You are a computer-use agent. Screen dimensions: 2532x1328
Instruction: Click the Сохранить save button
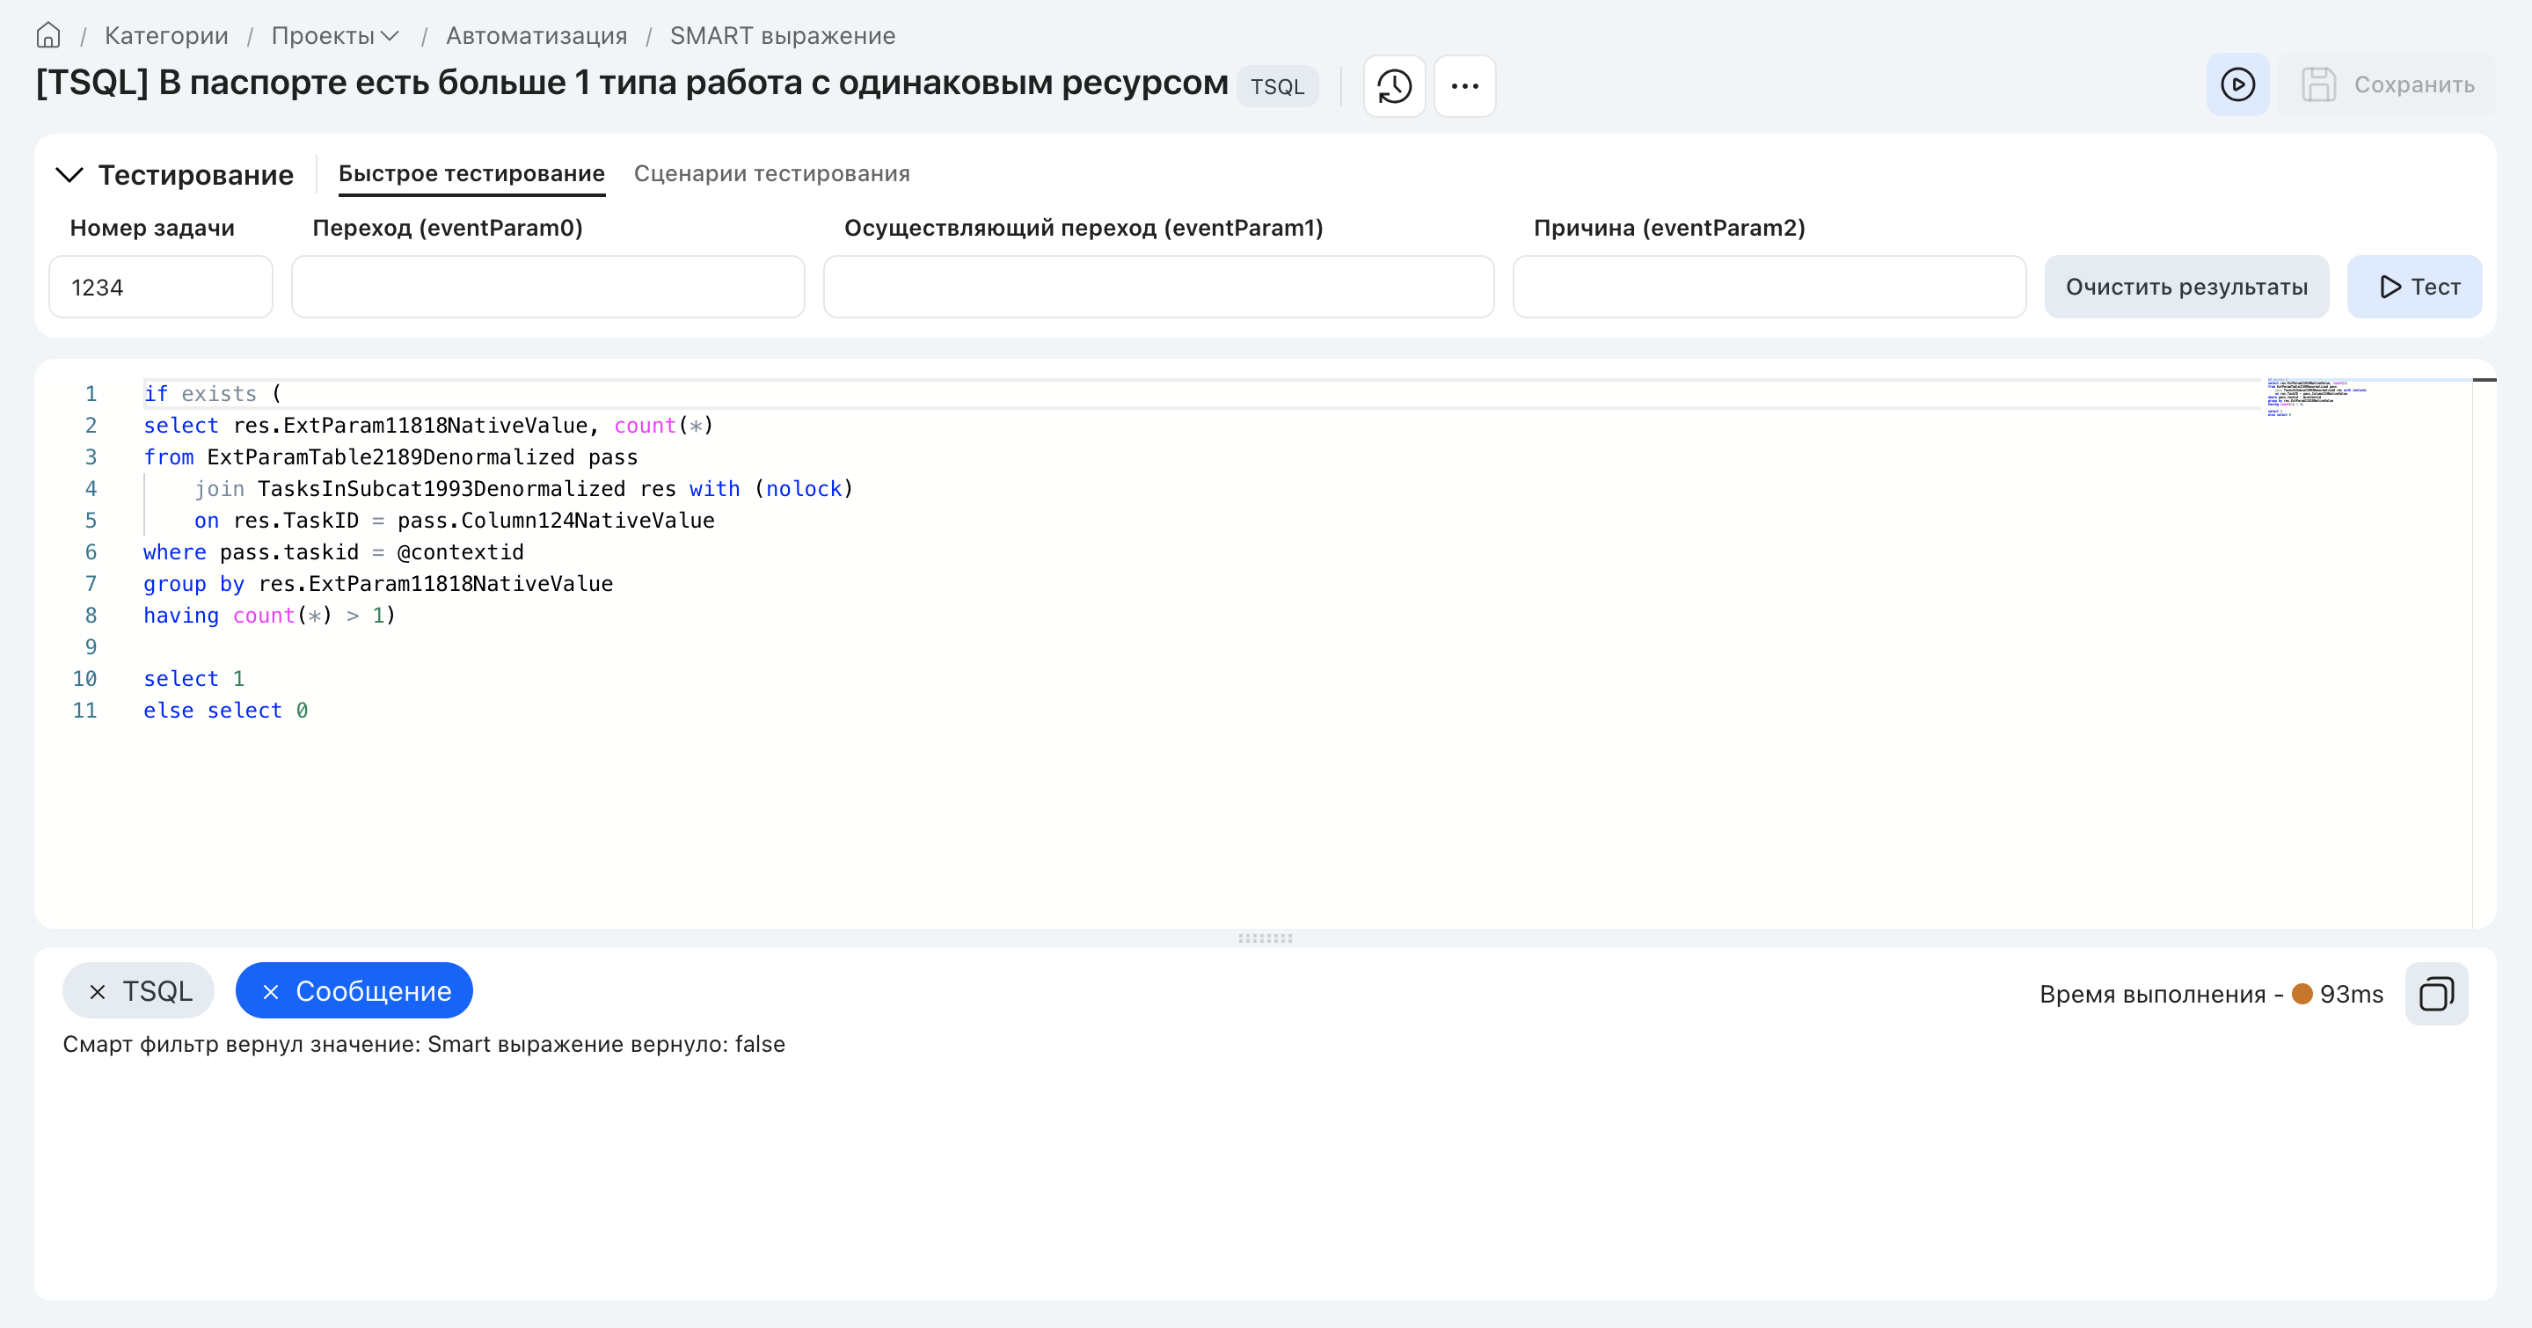[2387, 84]
